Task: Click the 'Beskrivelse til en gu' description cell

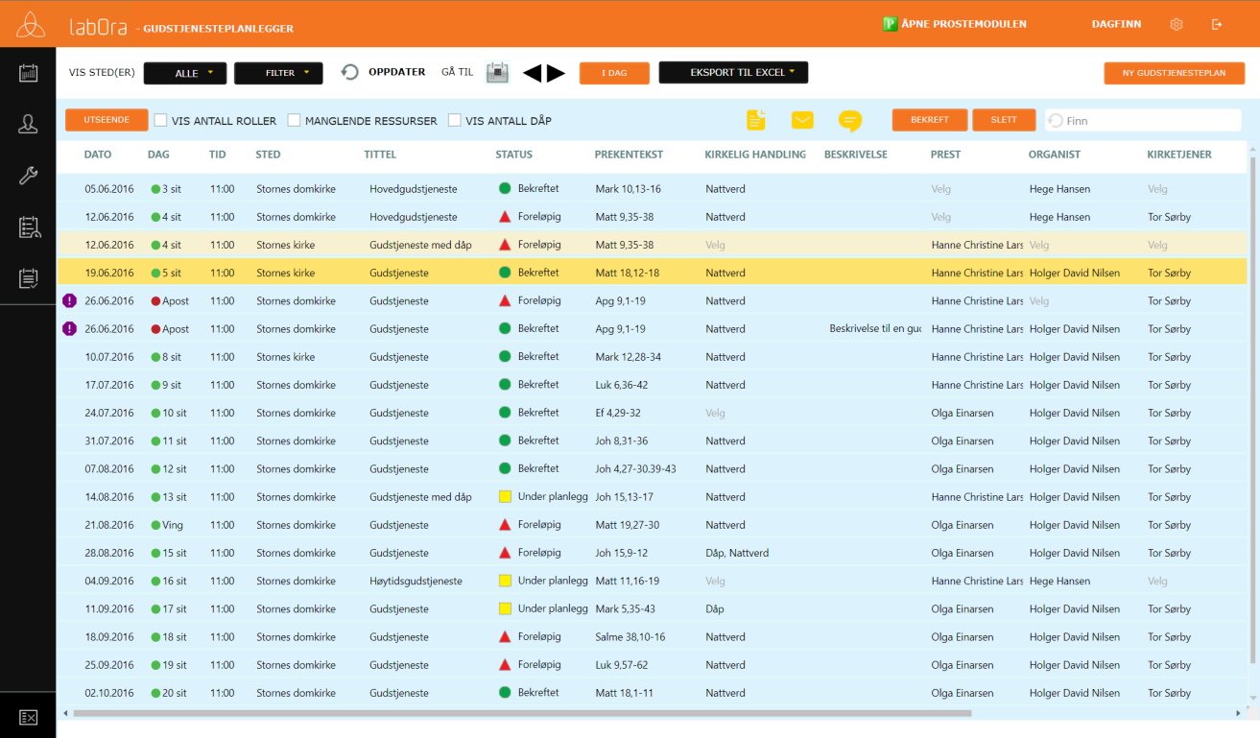Action: 875,328
